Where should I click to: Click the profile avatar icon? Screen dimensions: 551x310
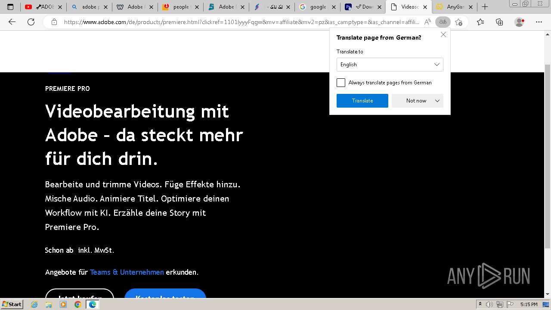coord(520,22)
